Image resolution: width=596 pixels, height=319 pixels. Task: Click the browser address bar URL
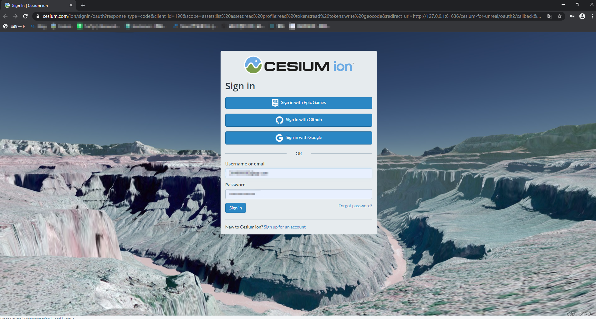pyautogui.click(x=292, y=16)
